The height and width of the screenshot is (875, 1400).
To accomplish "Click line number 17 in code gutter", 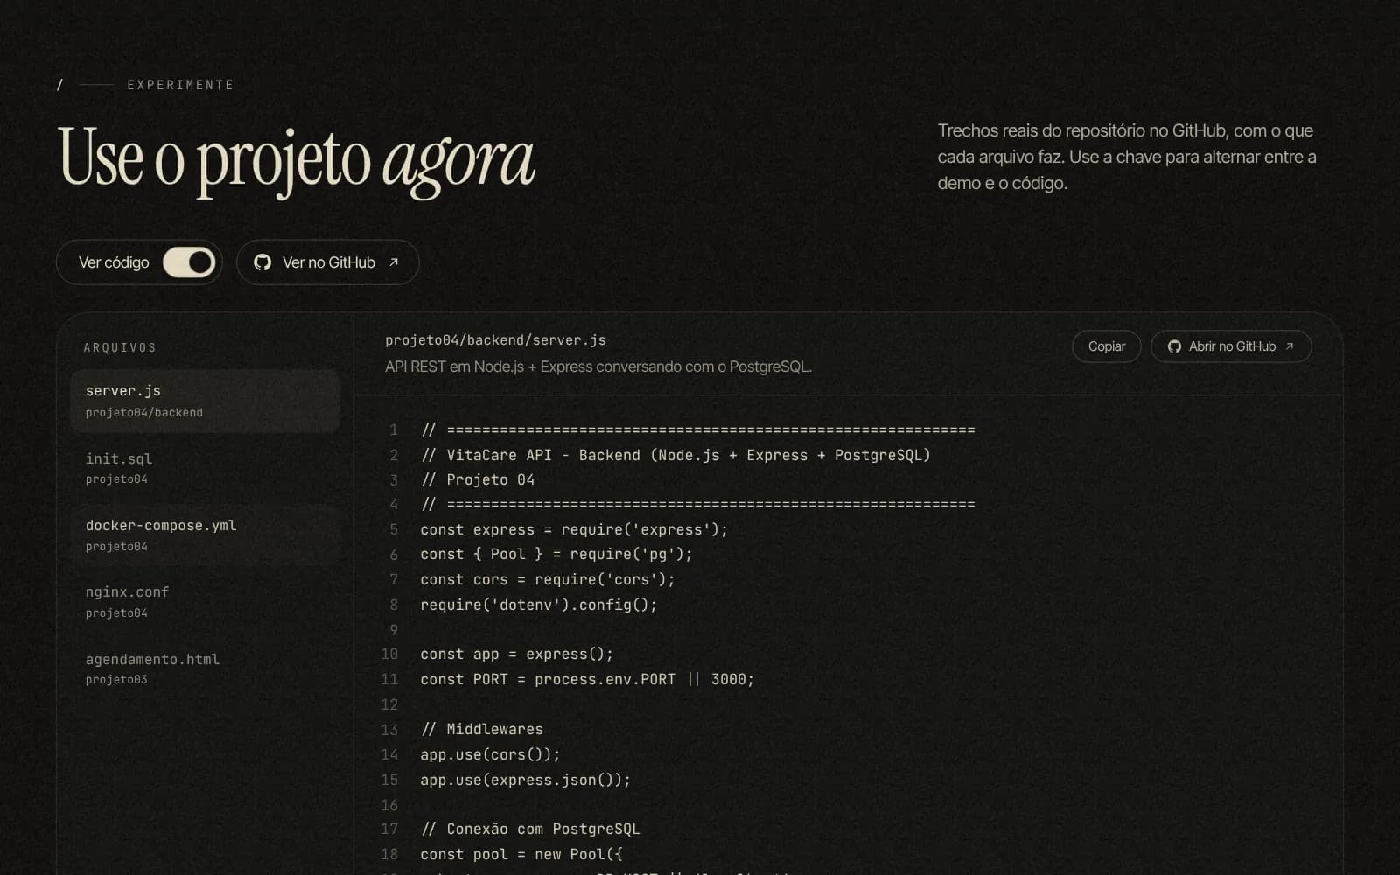I will 389,829.
